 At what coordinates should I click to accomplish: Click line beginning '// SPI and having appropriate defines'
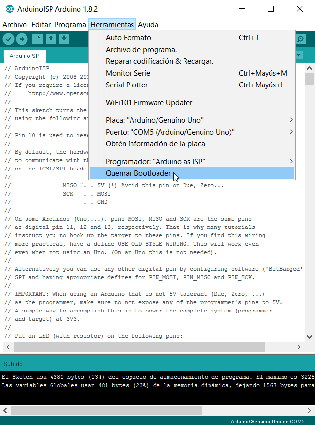(130, 277)
